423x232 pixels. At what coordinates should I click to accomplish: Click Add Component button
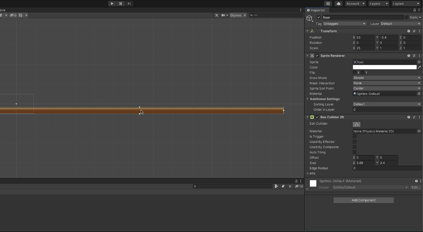click(363, 200)
